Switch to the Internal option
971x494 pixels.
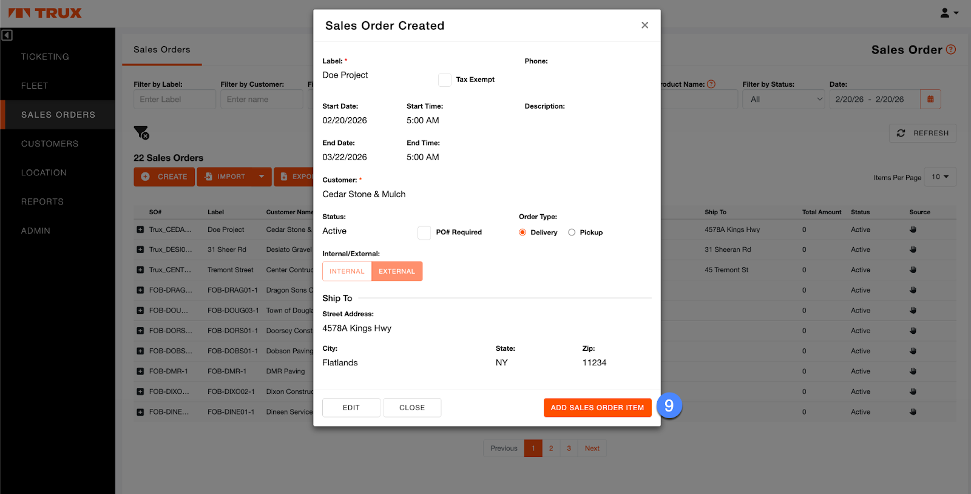[x=347, y=271]
